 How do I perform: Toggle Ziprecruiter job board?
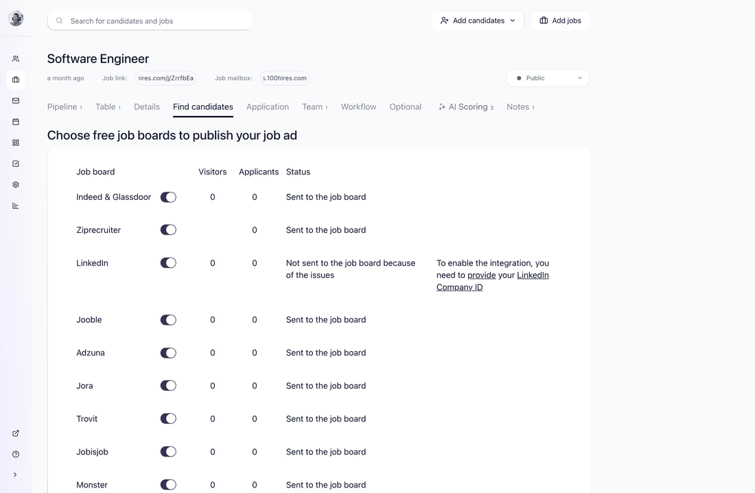[x=169, y=230]
